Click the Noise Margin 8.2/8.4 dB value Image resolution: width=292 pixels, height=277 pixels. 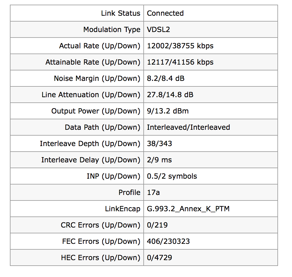tap(166, 79)
